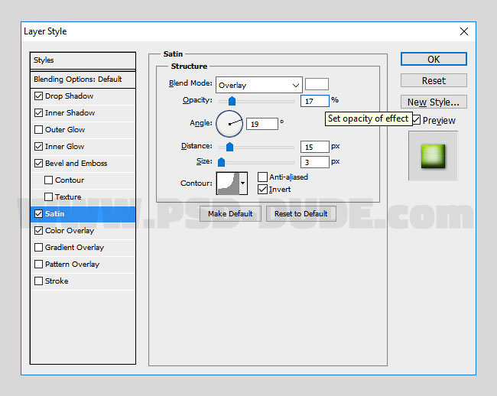This screenshot has width=497, height=396.
Task: Focus the Opacity value field
Action: pos(315,101)
